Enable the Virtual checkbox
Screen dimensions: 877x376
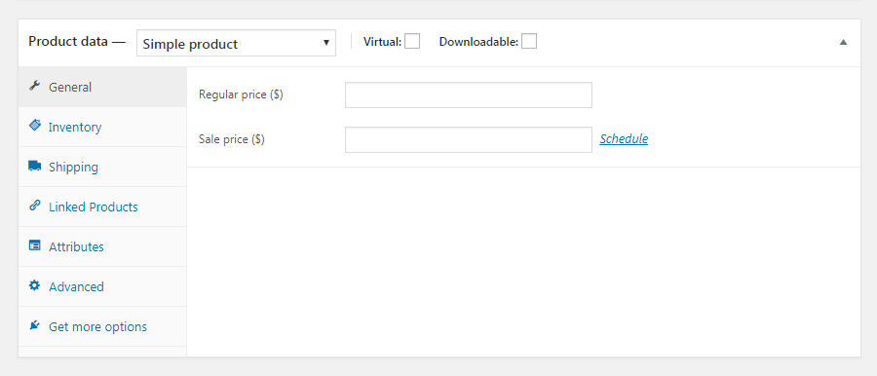[412, 42]
